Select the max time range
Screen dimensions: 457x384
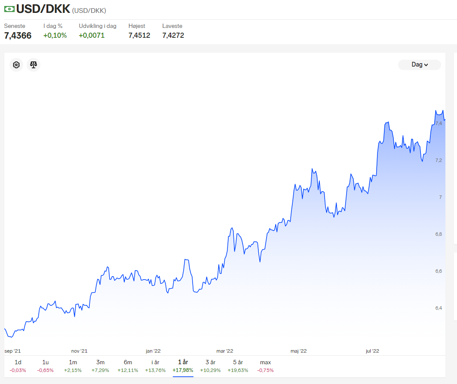[266, 366]
